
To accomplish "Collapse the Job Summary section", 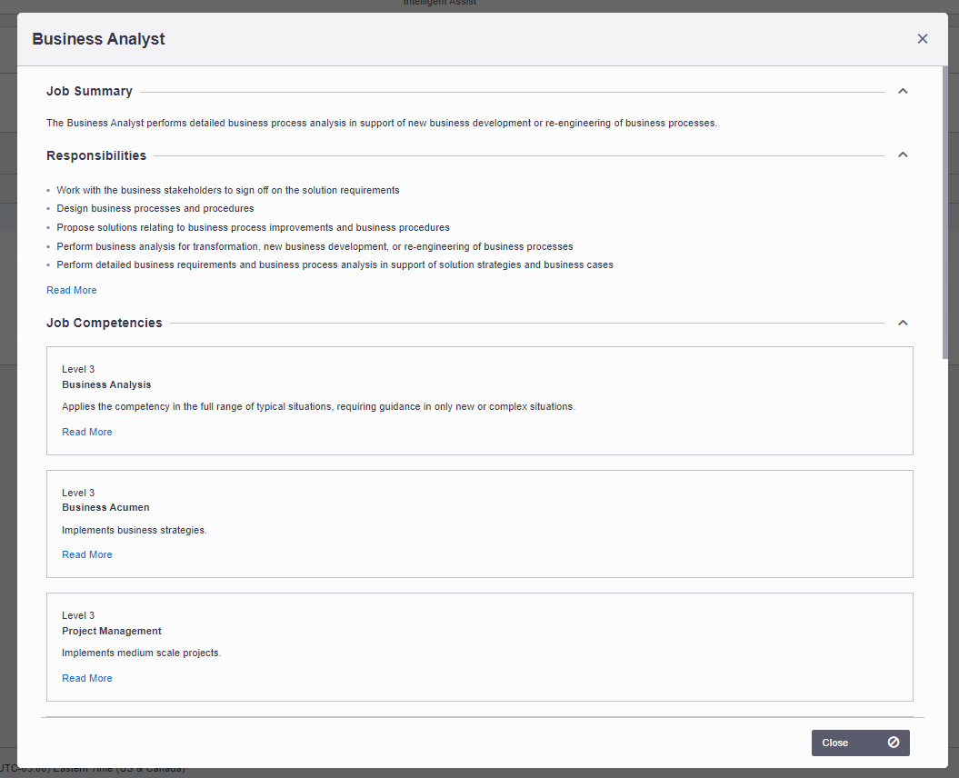I will pyautogui.click(x=903, y=91).
